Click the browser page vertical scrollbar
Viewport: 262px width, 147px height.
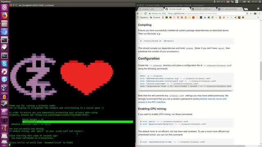[x=261, y=71]
